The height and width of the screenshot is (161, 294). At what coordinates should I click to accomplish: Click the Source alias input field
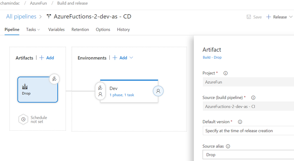(x=248, y=155)
